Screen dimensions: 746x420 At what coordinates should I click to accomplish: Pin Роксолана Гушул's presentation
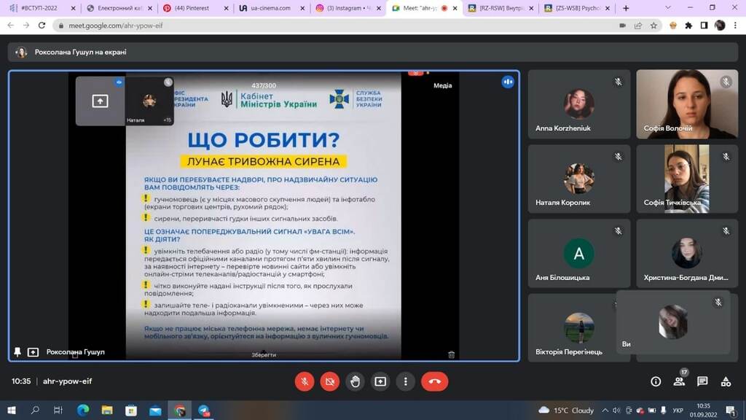17,352
